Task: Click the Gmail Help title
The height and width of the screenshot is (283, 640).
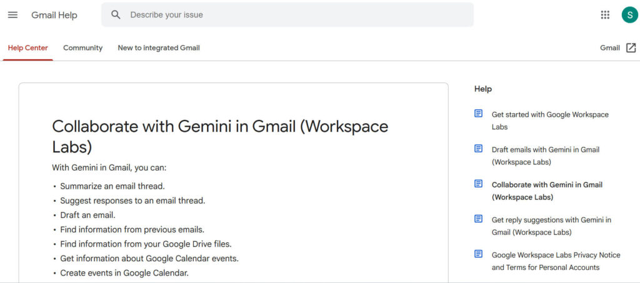Action: 54,15
